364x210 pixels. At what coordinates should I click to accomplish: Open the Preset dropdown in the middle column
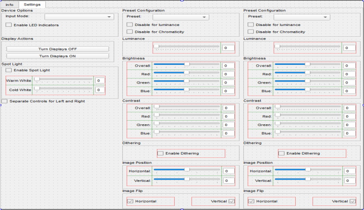coord(181,17)
